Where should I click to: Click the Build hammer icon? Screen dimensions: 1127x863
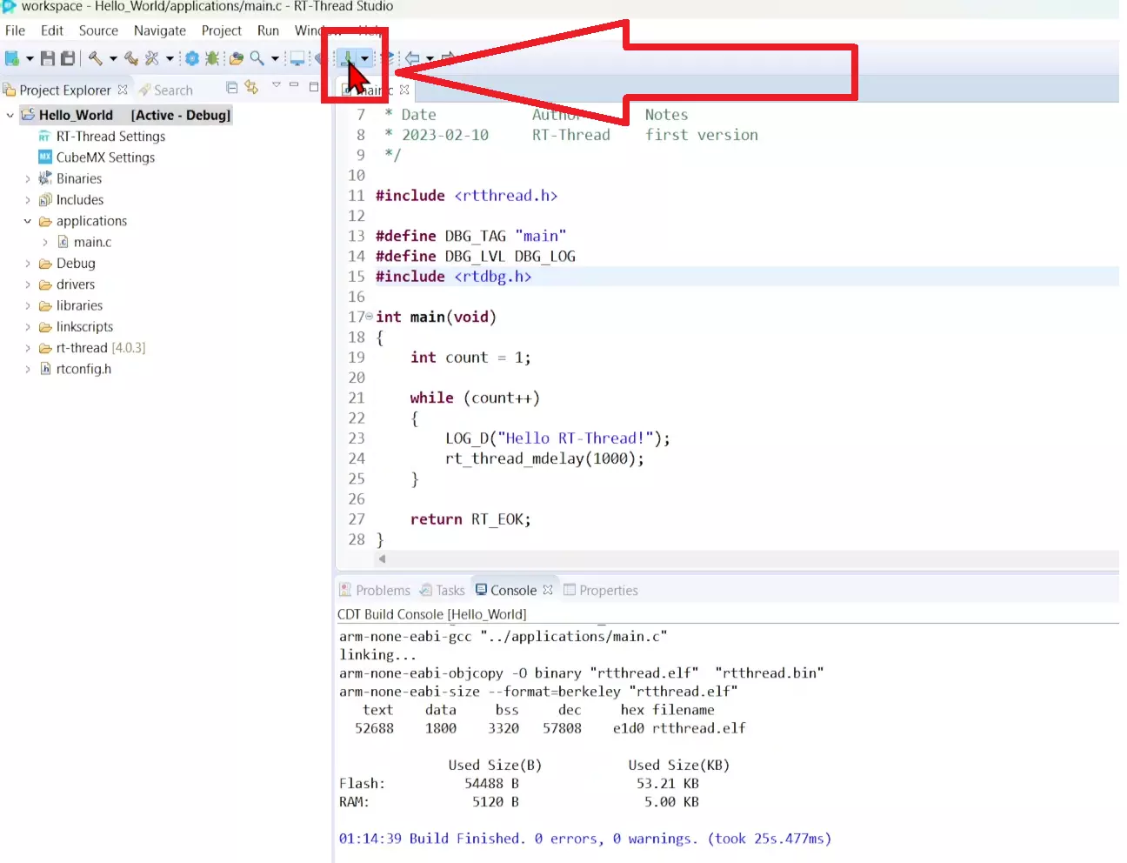(x=96, y=58)
